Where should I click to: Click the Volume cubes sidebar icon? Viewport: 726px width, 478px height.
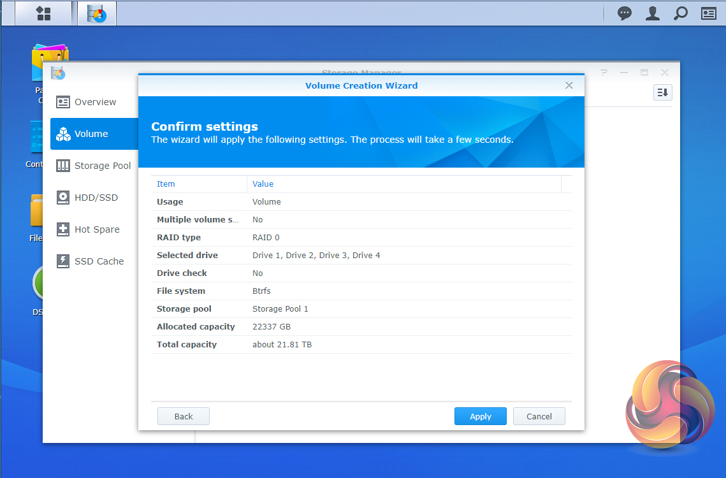(63, 134)
